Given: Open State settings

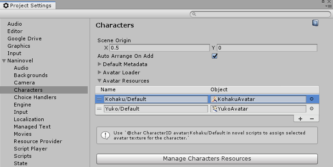Looking at the screenshot, I should click(20, 163).
